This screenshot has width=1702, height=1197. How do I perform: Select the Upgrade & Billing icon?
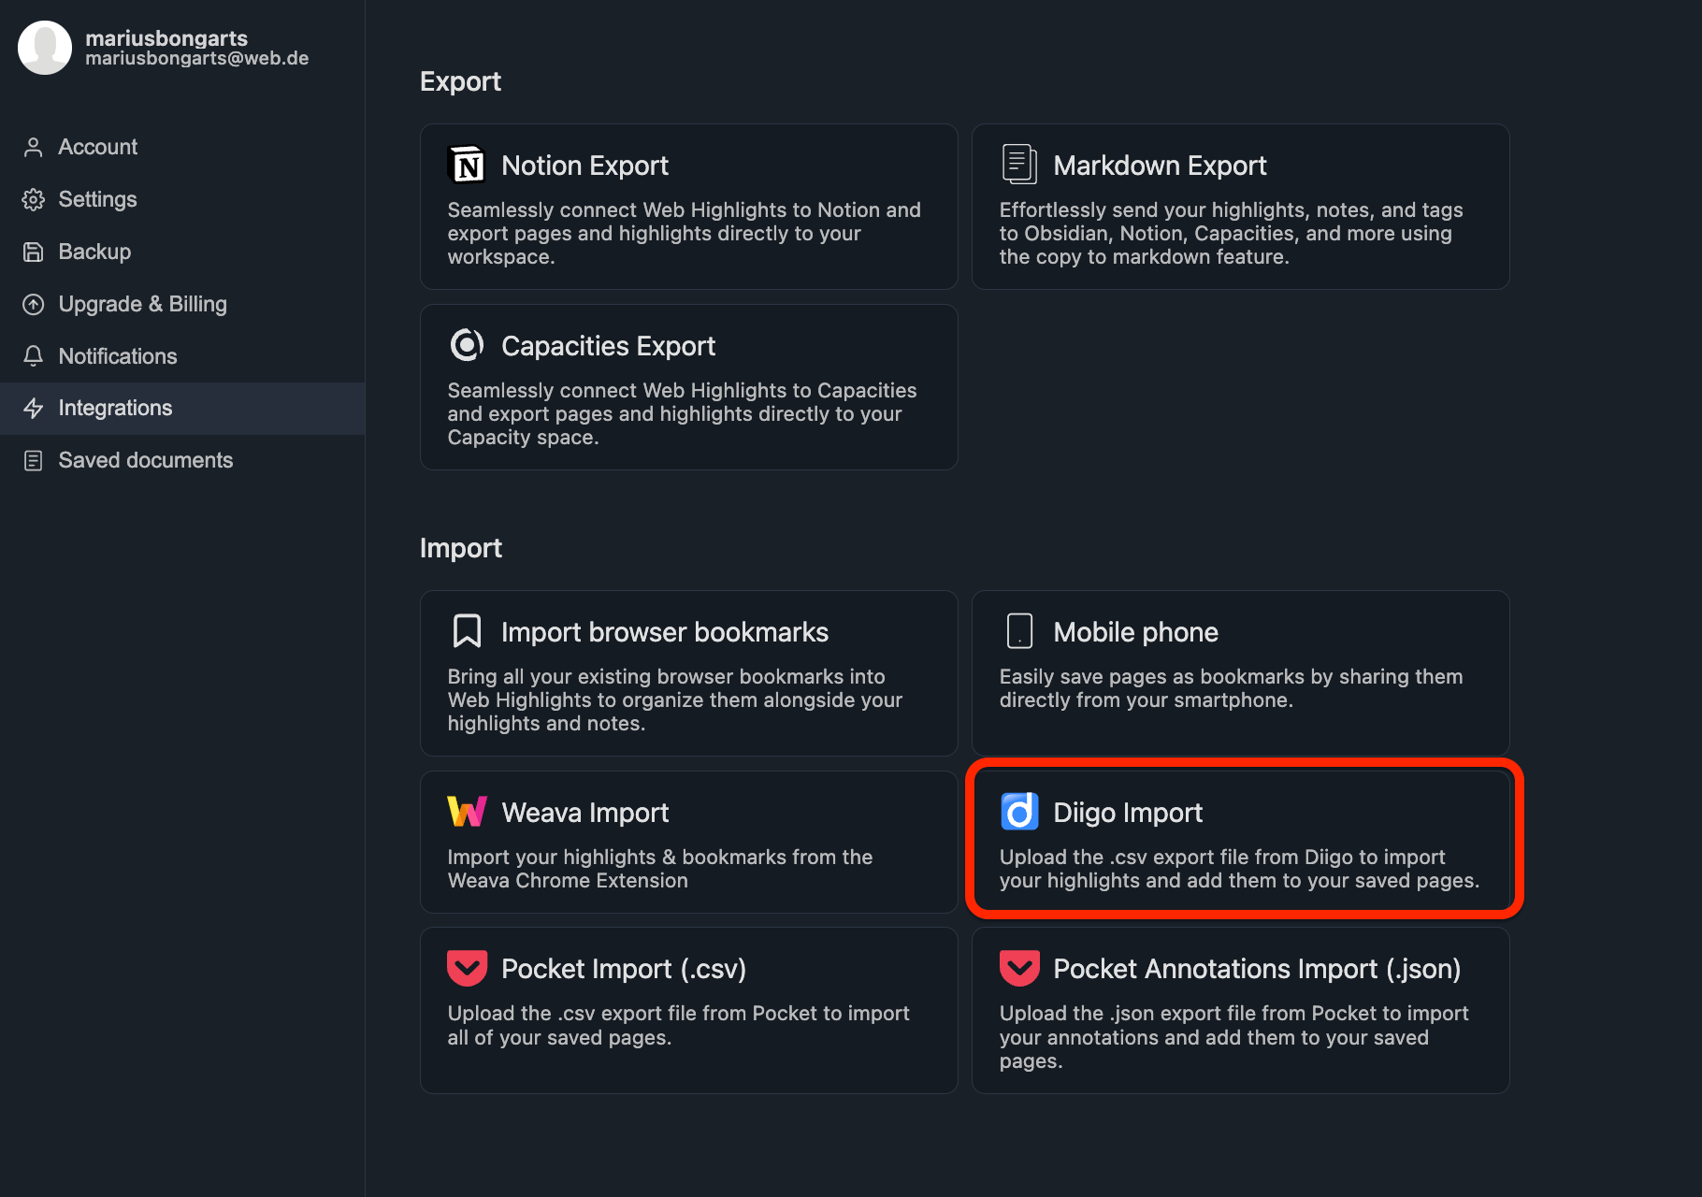[34, 304]
